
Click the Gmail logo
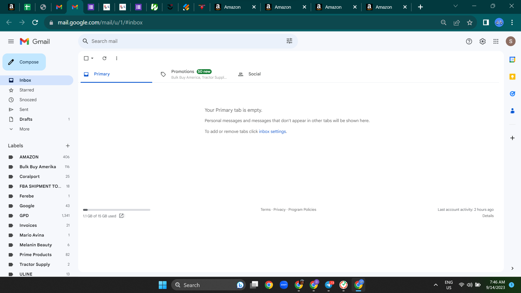tap(35, 41)
